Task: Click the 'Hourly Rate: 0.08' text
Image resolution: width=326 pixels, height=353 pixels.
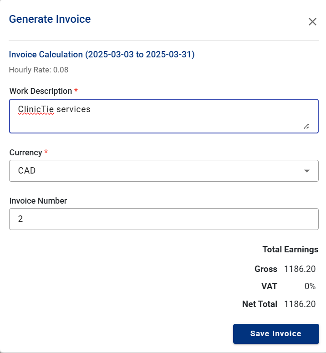Action: coord(38,70)
